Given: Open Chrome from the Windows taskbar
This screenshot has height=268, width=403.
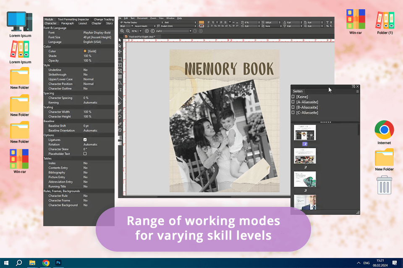Looking at the screenshot, I should [x=46, y=263].
